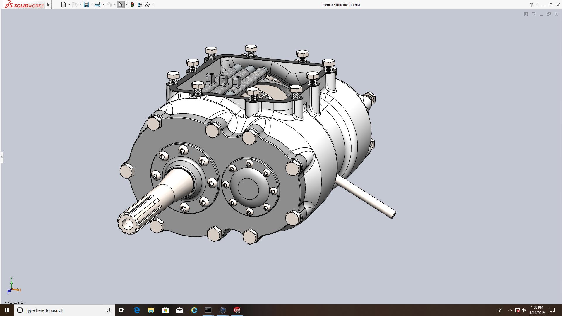Open the Options gear dropdown arrow
This screenshot has width=562, height=316.
(153, 5)
